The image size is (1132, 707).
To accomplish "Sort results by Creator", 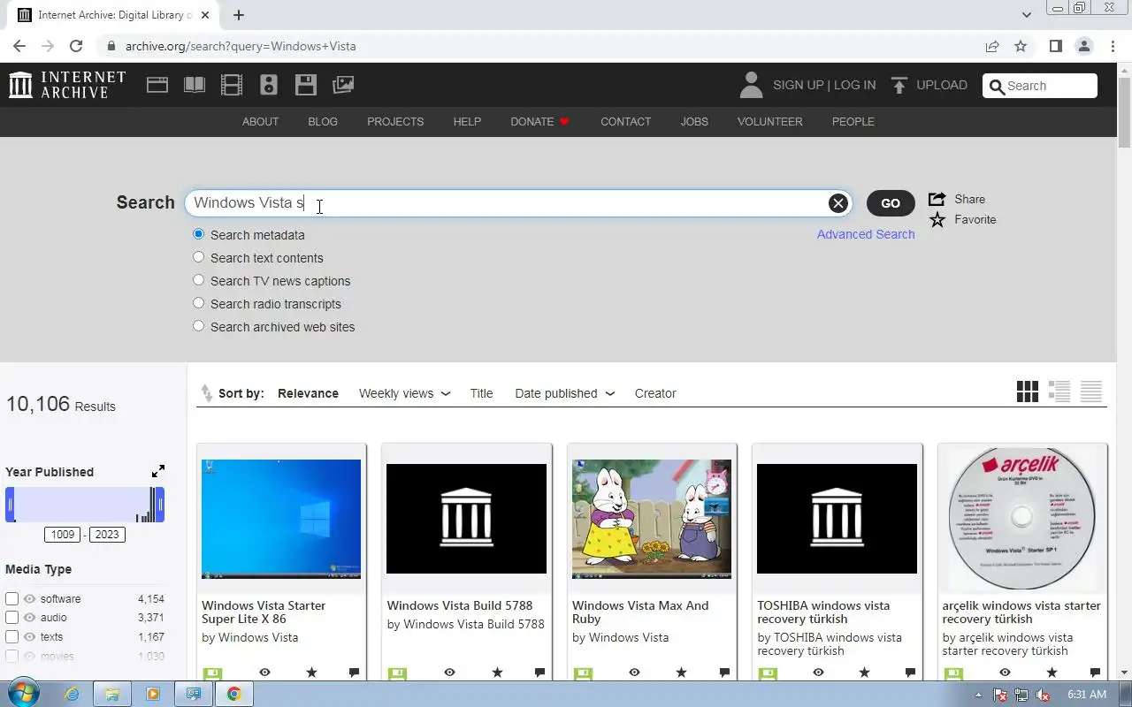I will tap(655, 393).
